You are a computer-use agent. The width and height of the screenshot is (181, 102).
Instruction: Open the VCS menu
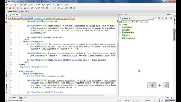coord(54,5)
